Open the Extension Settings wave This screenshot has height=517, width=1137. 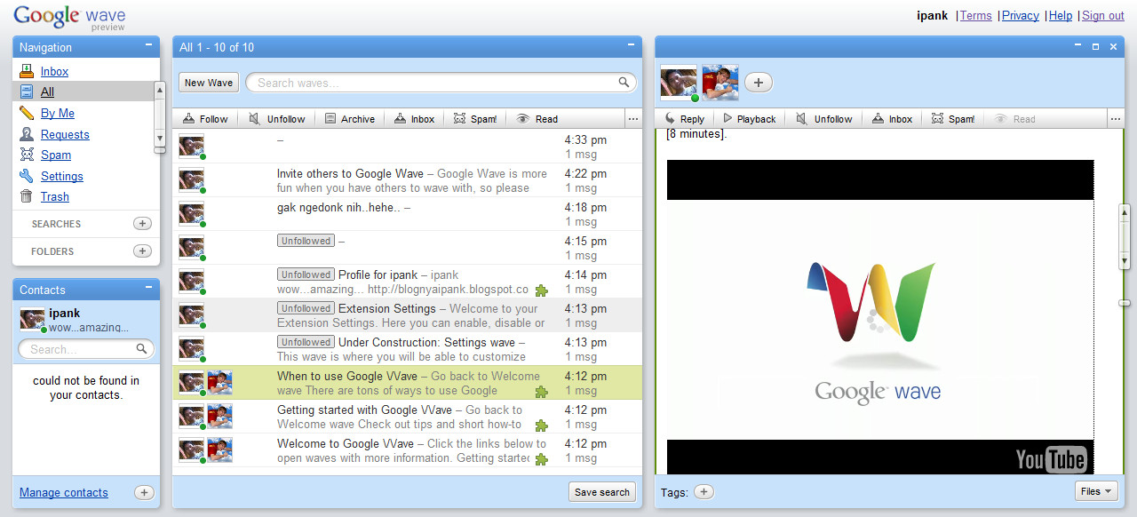[407, 315]
